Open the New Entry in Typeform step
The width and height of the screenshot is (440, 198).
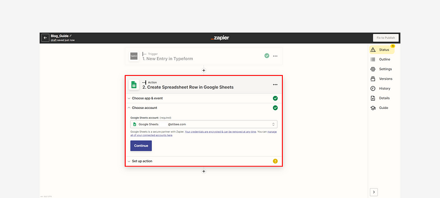tap(204, 56)
